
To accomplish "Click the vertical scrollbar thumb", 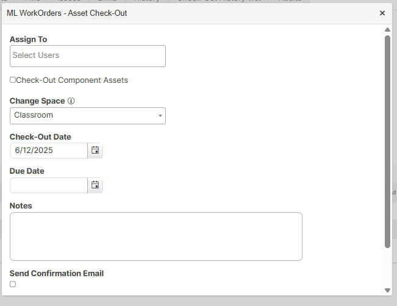I will click(x=387, y=142).
